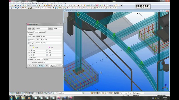179x100 pixels.
Task: Open the At depth Behind dropdown
Action: click(41, 43)
